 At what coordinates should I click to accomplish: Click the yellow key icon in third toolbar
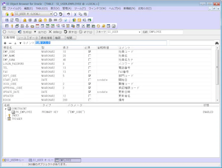click(x=12, y=26)
